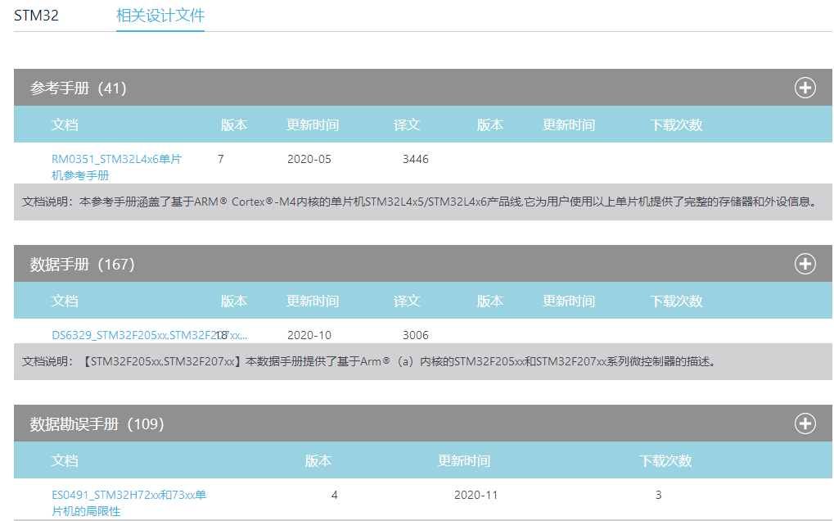Select the 相关设计文件 tab
The height and width of the screenshot is (521, 834).
pos(160,16)
